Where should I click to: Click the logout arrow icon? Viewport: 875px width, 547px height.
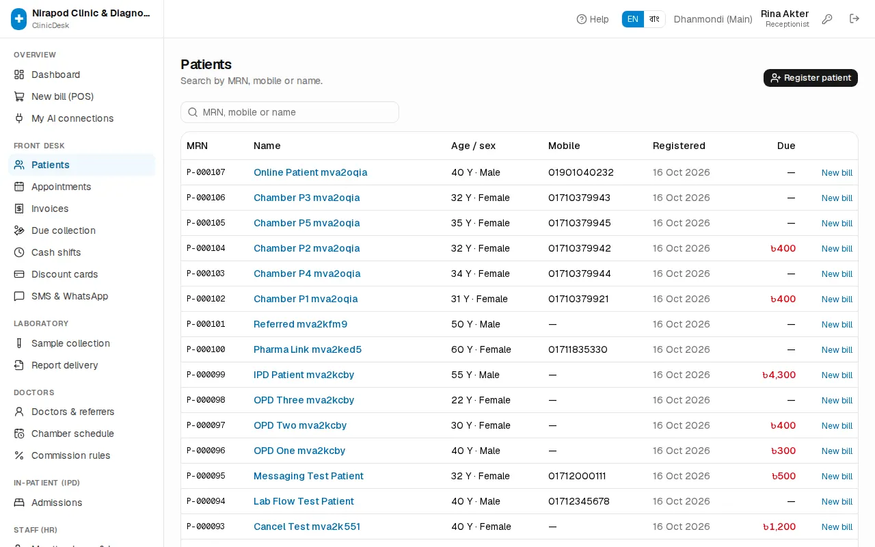coord(854,19)
